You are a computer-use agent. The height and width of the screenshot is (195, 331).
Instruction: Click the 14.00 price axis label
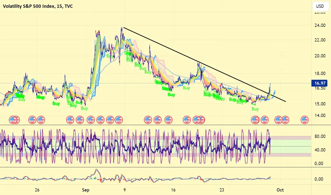(x=320, y=115)
